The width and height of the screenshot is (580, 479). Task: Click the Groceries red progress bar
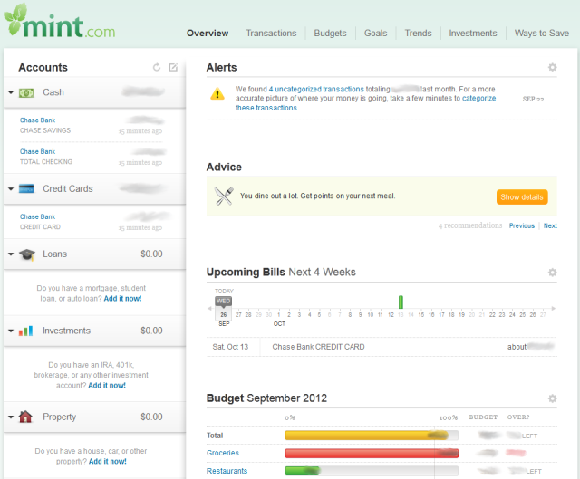pos(372,453)
